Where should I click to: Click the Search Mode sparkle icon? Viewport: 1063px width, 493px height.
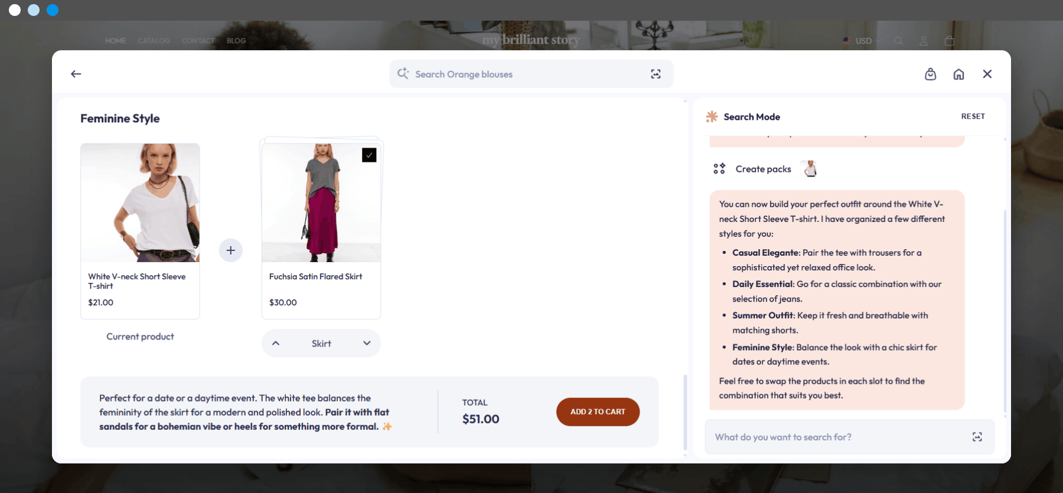pyautogui.click(x=712, y=117)
